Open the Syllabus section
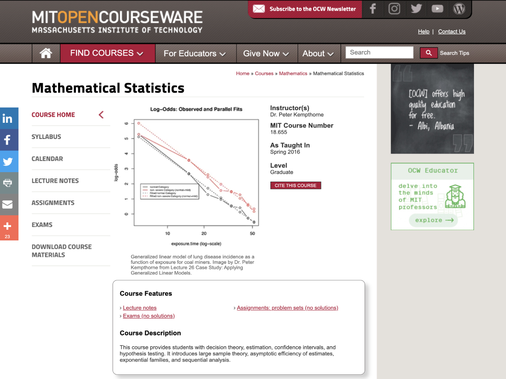Viewport: 506px width, 379px height. pos(46,137)
